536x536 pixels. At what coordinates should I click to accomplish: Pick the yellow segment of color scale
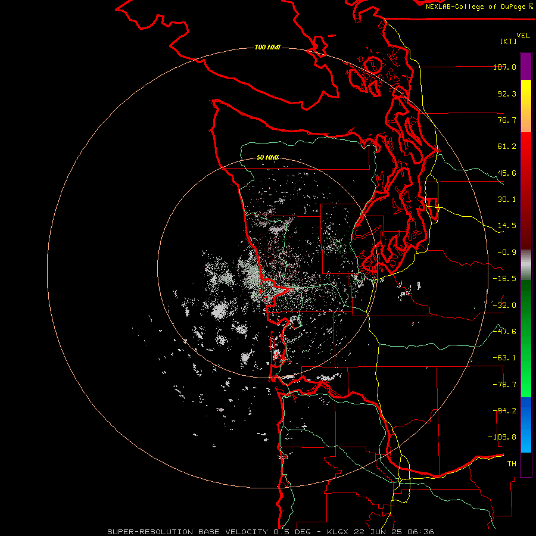click(526, 105)
